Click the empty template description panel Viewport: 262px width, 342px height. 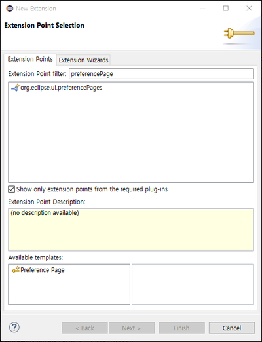point(193,284)
